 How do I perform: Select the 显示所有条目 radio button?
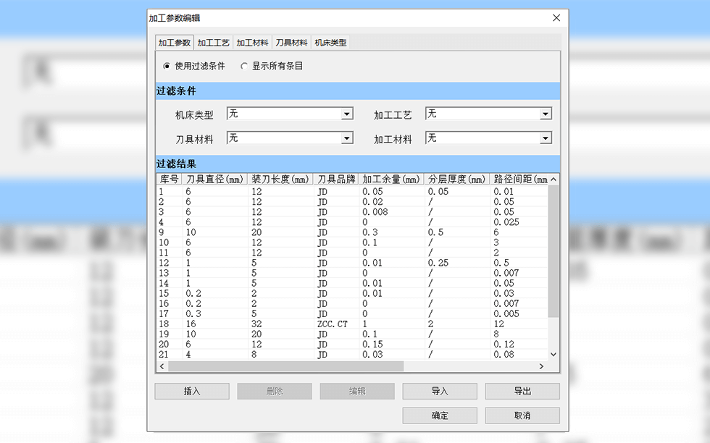(x=244, y=66)
